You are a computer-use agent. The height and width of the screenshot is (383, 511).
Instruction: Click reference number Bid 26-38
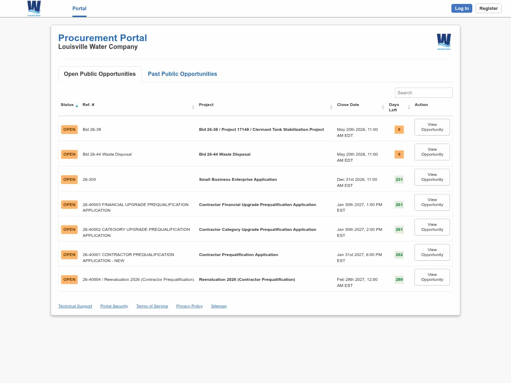92,129
